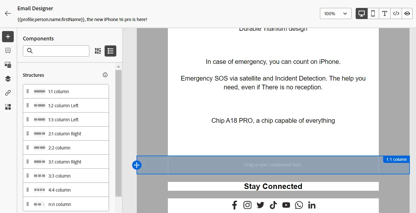The image size is (416, 213).
Task: Select the 2:1 column Right structure
Action: 66,134
